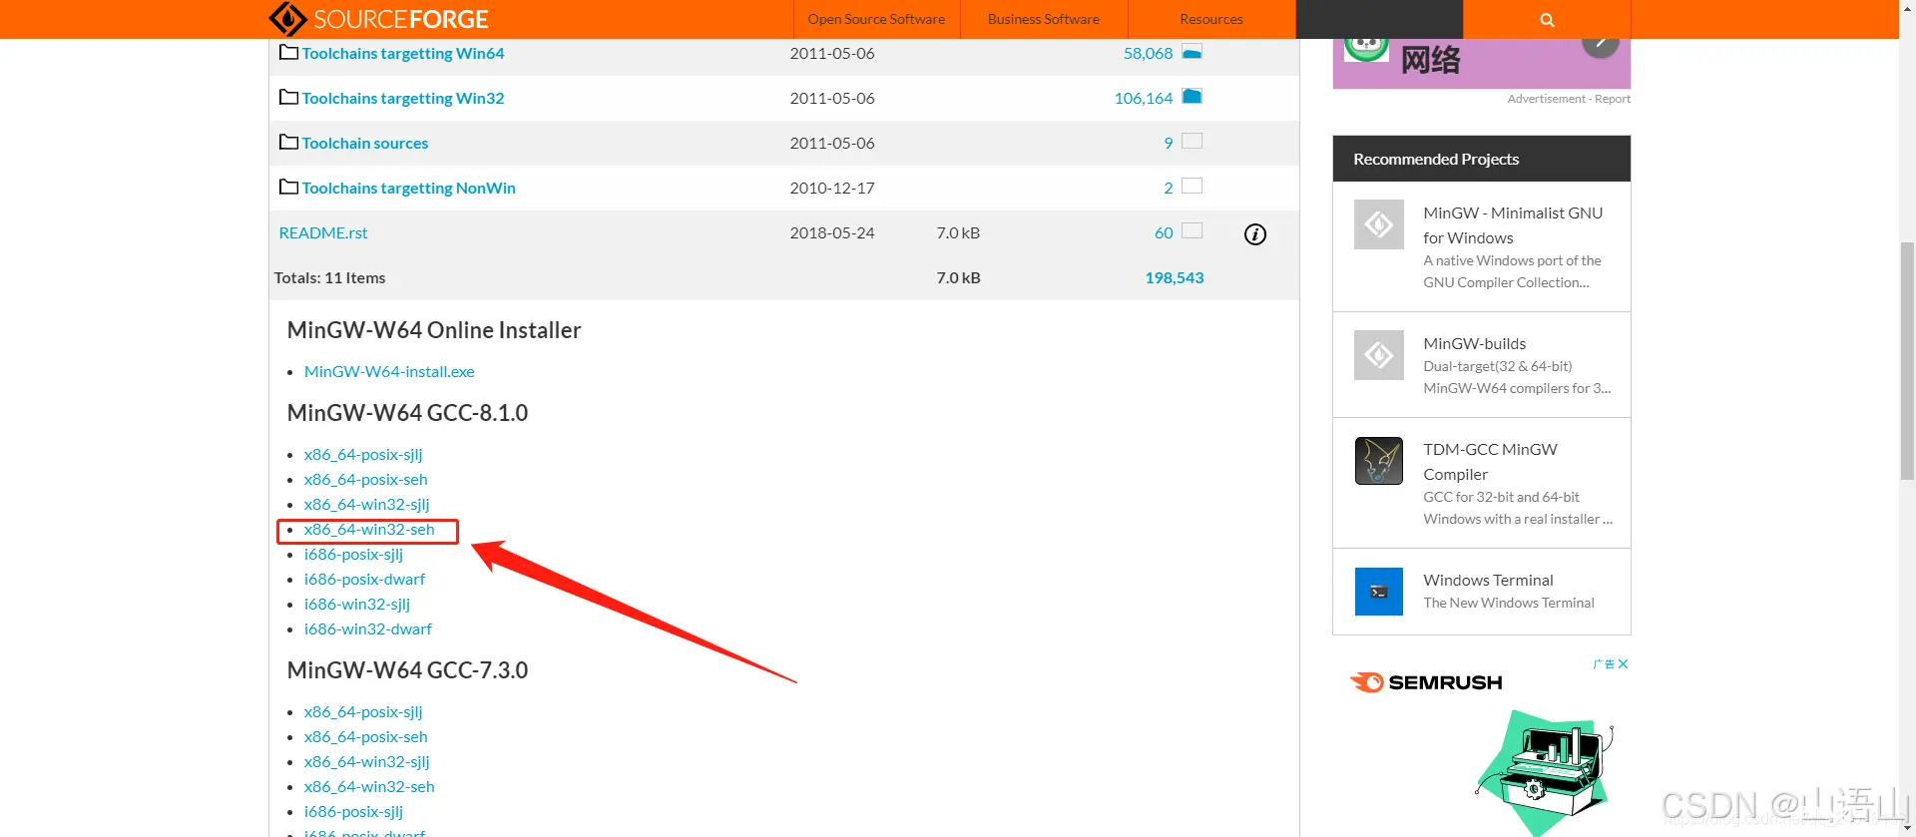The image size is (1916, 837).
Task: Open the README.rst file
Action: 323,232
